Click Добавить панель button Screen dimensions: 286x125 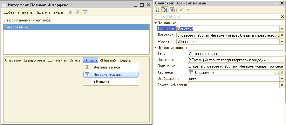[x=18, y=12]
